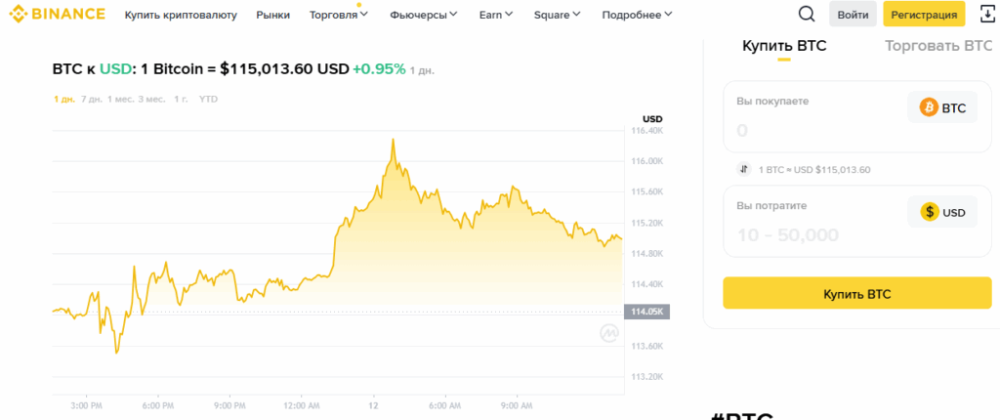Click the Binance logo
This screenshot has width=1000, height=420.
pos(57,15)
